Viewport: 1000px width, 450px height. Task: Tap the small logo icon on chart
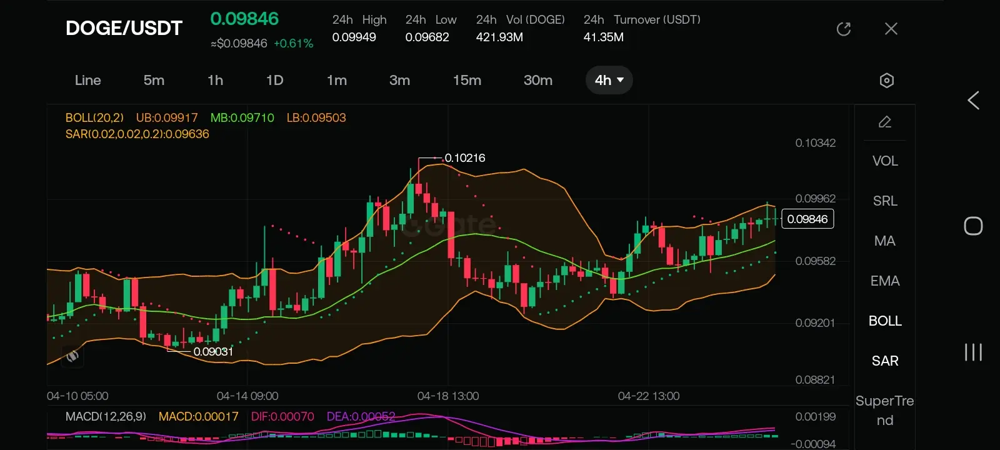click(72, 356)
